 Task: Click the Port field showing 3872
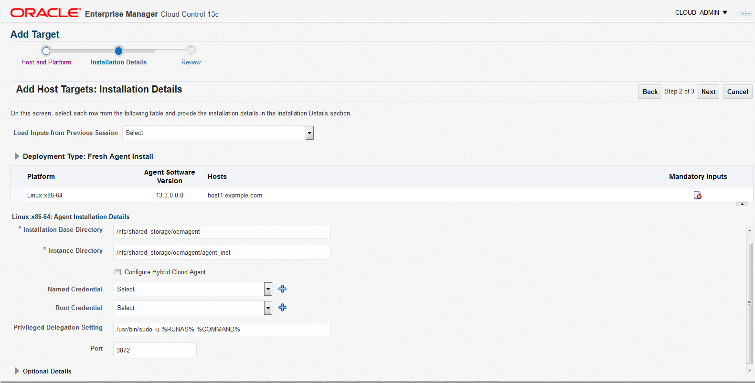[x=155, y=350]
